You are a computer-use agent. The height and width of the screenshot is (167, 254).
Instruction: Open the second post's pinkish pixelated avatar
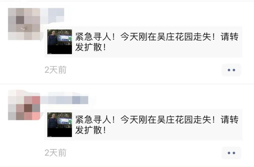click(24, 105)
